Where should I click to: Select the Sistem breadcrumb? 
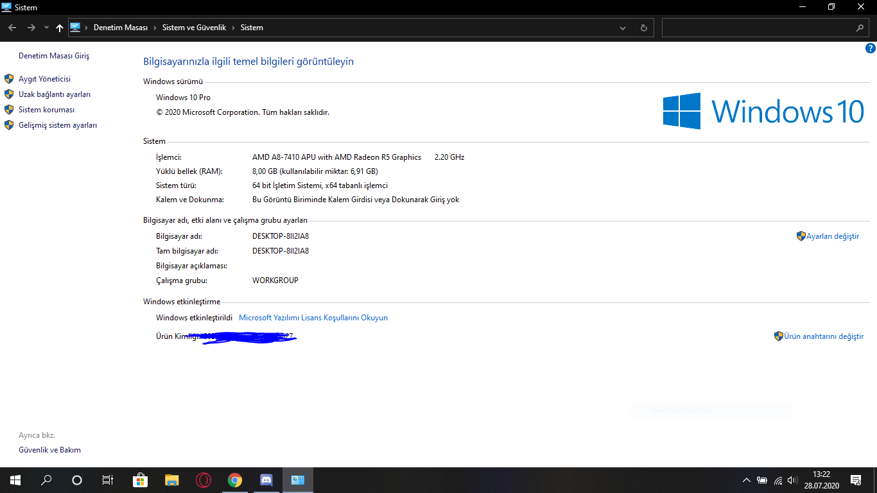click(x=252, y=28)
